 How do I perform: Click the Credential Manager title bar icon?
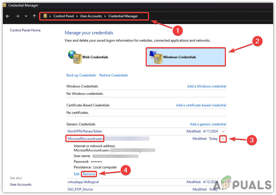coord(5,5)
